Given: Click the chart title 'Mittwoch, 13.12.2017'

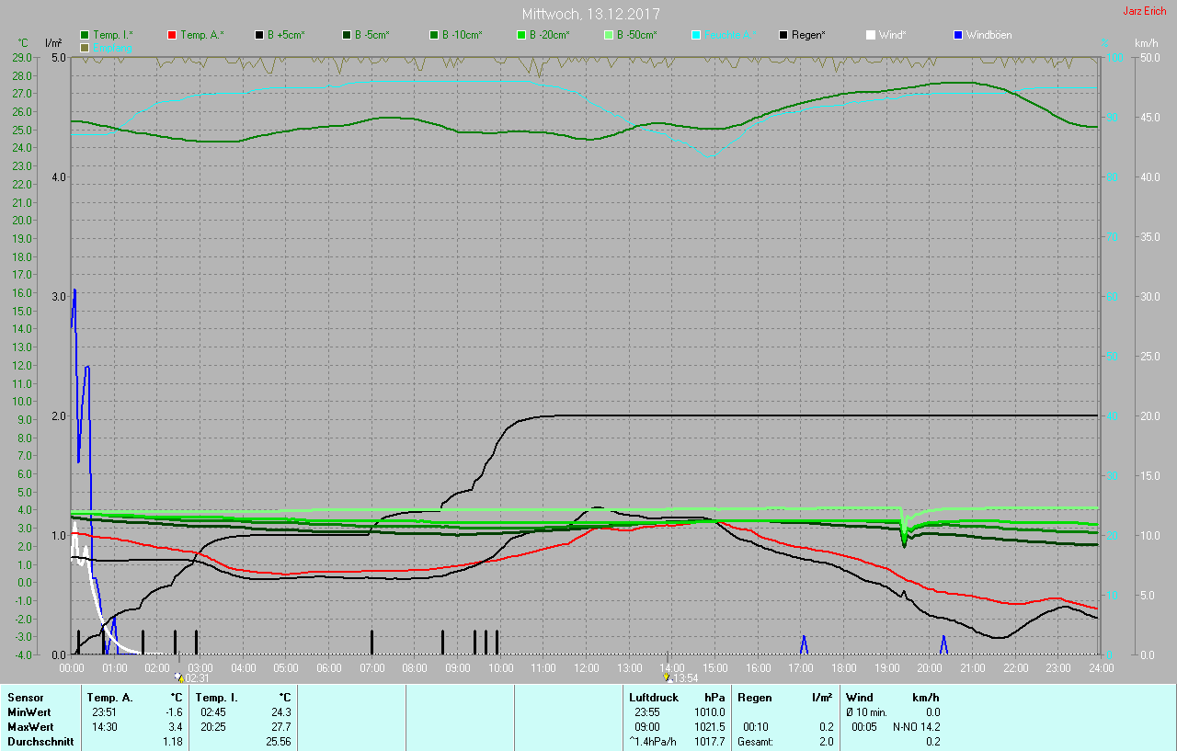Looking at the screenshot, I should click(x=590, y=14).
